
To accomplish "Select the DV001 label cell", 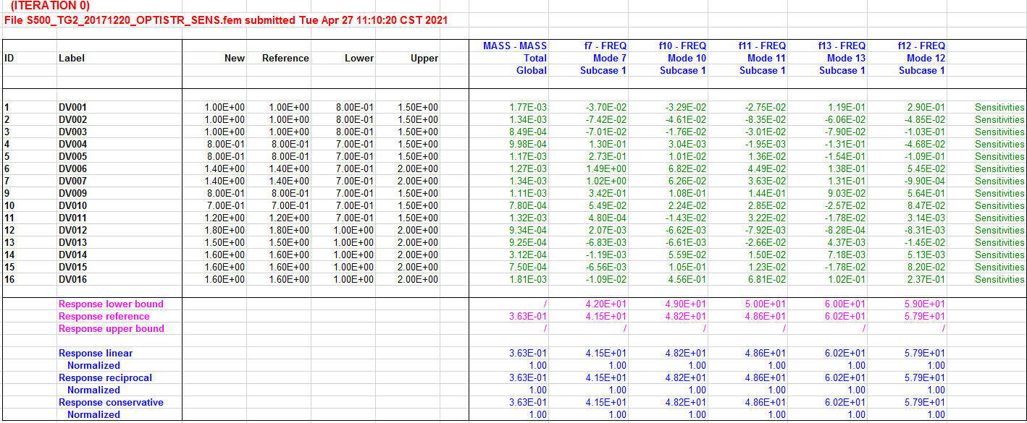I will [72, 108].
